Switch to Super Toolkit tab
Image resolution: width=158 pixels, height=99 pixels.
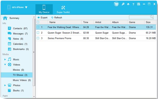pyautogui.click(x=63, y=9)
